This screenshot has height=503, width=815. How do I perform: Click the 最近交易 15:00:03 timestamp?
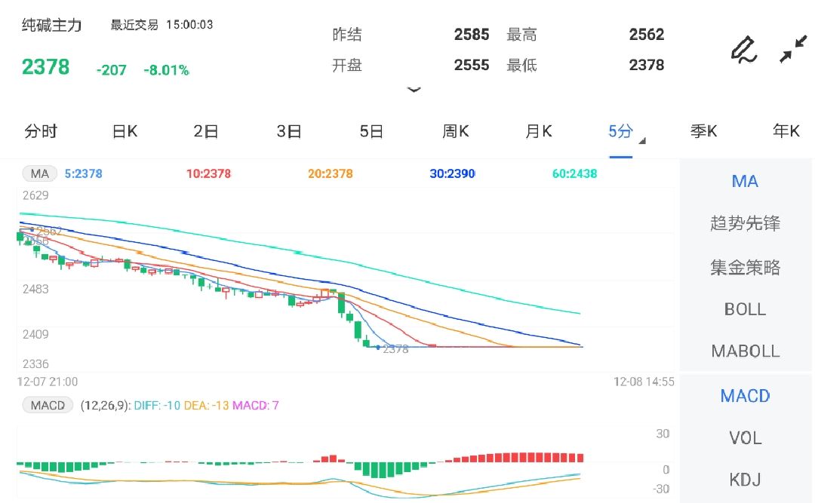[161, 24]
